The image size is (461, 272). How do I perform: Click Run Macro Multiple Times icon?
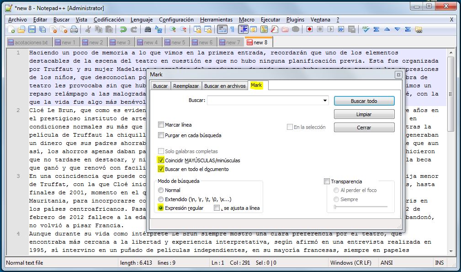click(341, 29)
